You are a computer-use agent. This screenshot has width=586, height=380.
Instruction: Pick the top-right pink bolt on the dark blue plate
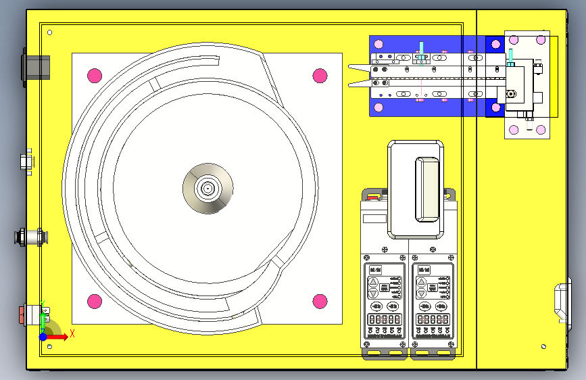tap(496, 44)
